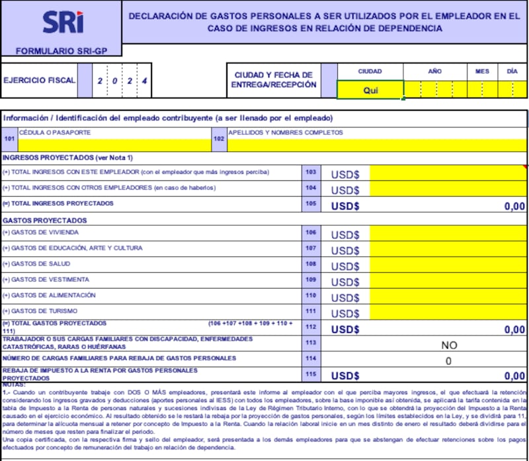Screen dimensions: 529x461
Task: Click the note line starting "Una copia certificada"
Action: (264, 444)
